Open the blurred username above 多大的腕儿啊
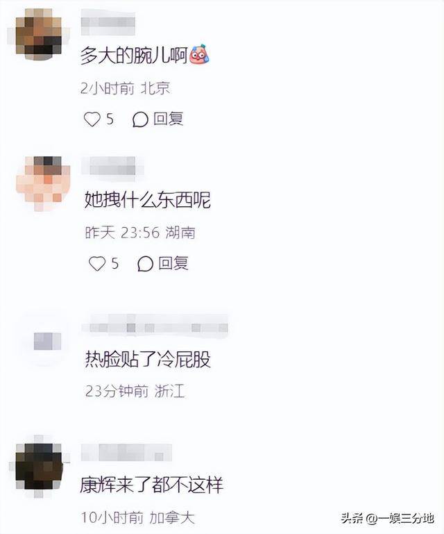This screenshot has height=534, width=444. click(x=108, y=23)
